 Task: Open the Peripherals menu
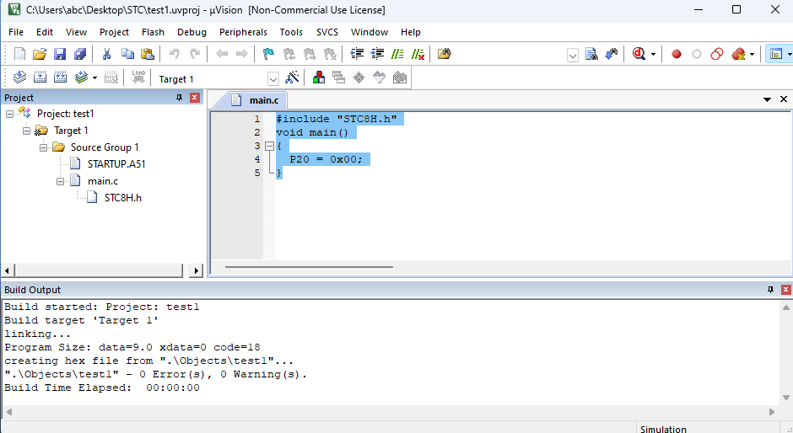tap(243, 32)
